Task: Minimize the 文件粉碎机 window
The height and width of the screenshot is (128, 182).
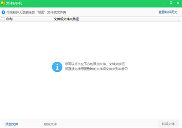Action: point(164,3)
